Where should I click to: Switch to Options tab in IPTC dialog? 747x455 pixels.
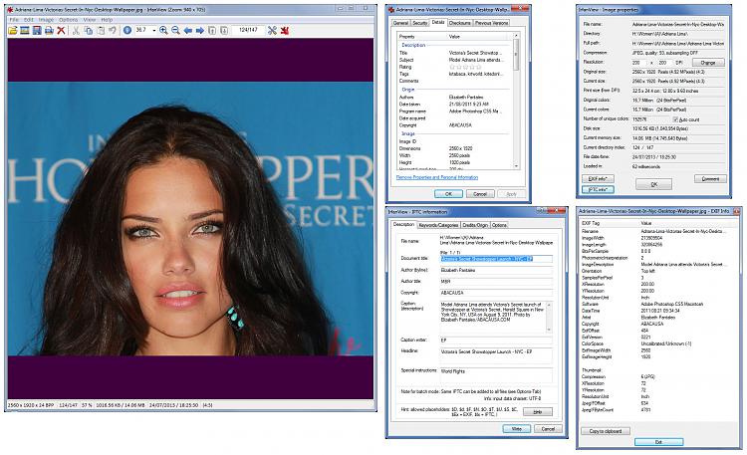click(499, 225)
